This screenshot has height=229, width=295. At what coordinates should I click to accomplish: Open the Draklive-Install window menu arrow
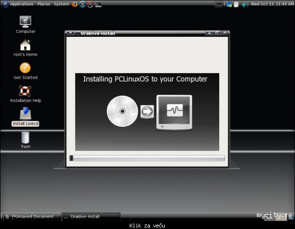[x=70, y=33]
